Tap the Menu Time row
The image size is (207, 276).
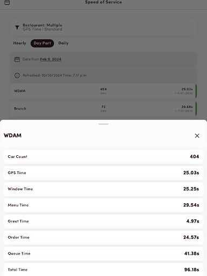tap(103, 205)
